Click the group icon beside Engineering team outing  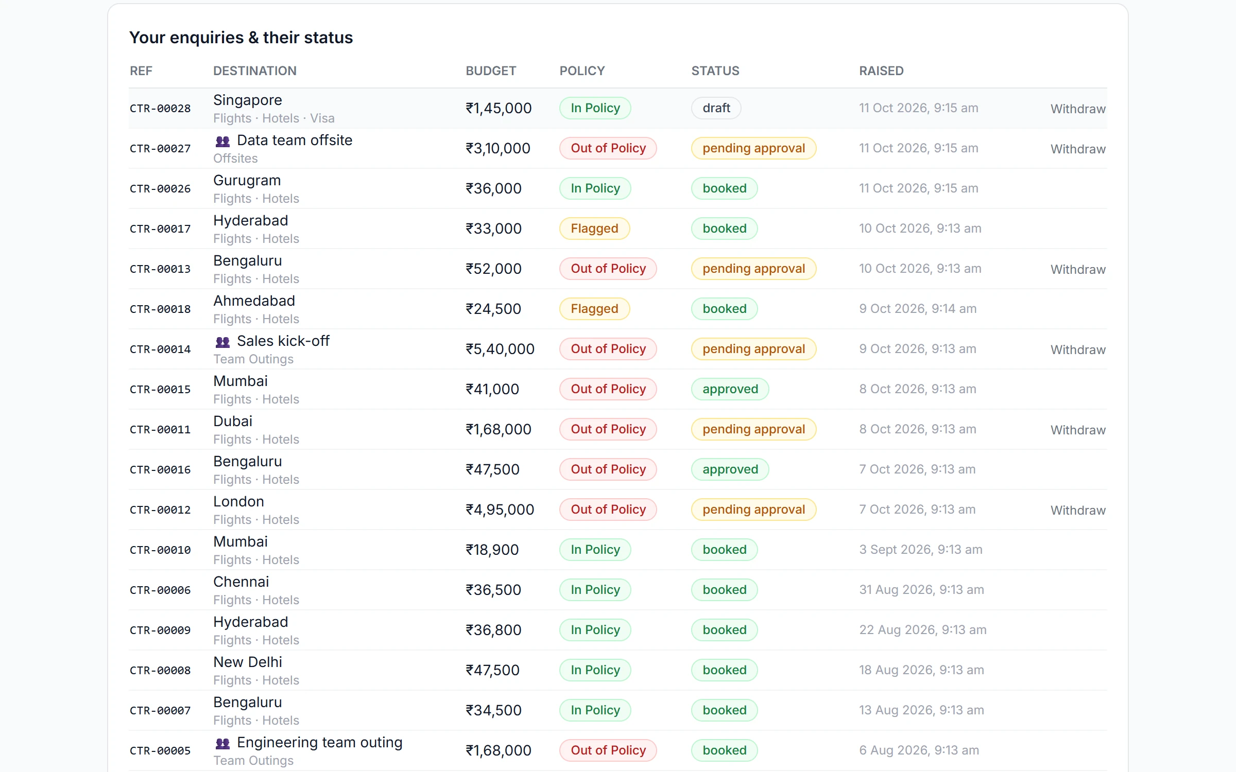click(x=222, y=743)
